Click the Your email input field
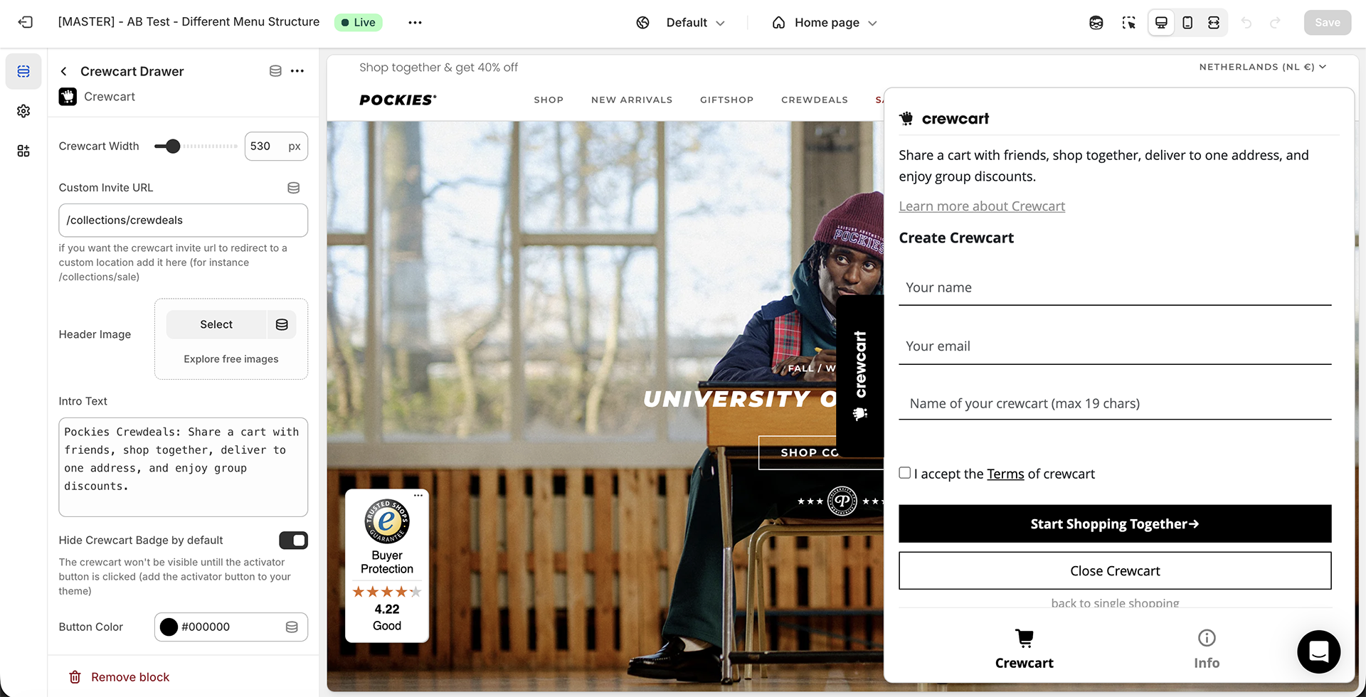Image resolution: width=1366 pixels, height=697 pixels. point(1115,346)
